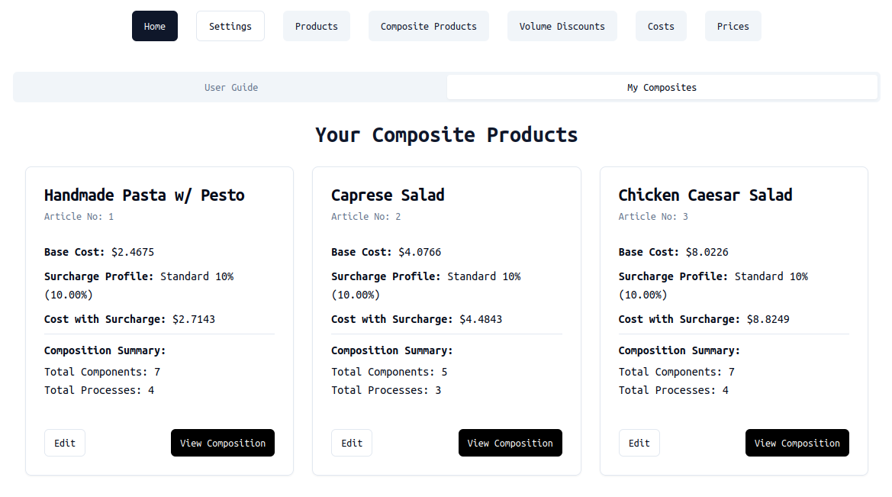Go to the Home page

155,26
